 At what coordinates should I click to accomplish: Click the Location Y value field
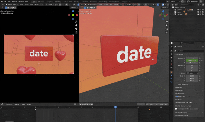point(192,60)
